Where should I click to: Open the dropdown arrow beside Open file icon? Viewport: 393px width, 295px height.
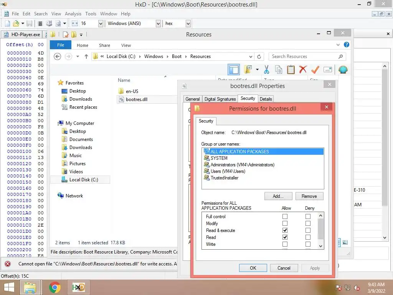23,23
